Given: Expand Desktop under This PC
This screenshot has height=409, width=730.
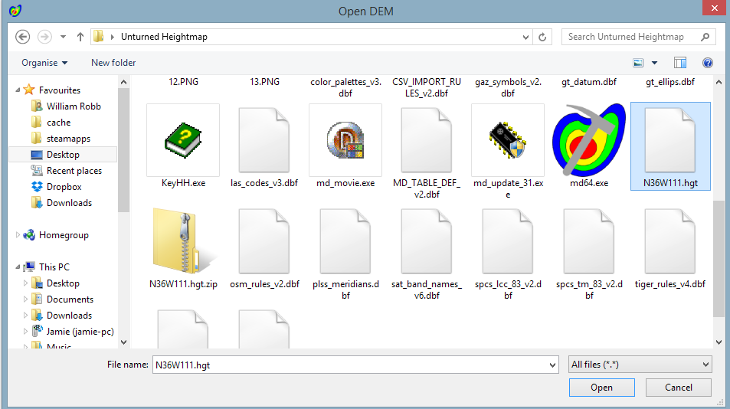Looking at the screenshot, I should (25, 283).
